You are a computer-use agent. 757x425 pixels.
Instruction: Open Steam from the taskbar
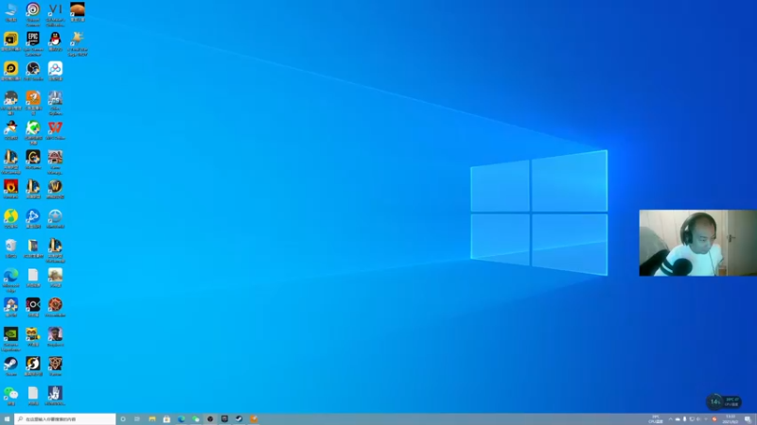(x=239, y=419)
